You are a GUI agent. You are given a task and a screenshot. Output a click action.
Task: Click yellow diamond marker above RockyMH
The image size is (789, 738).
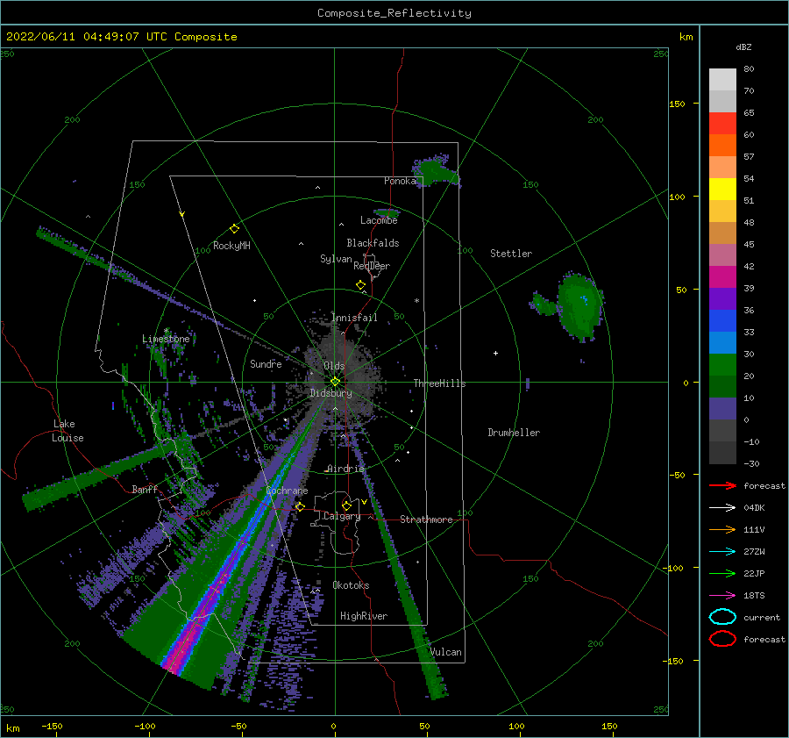point(234,229)
